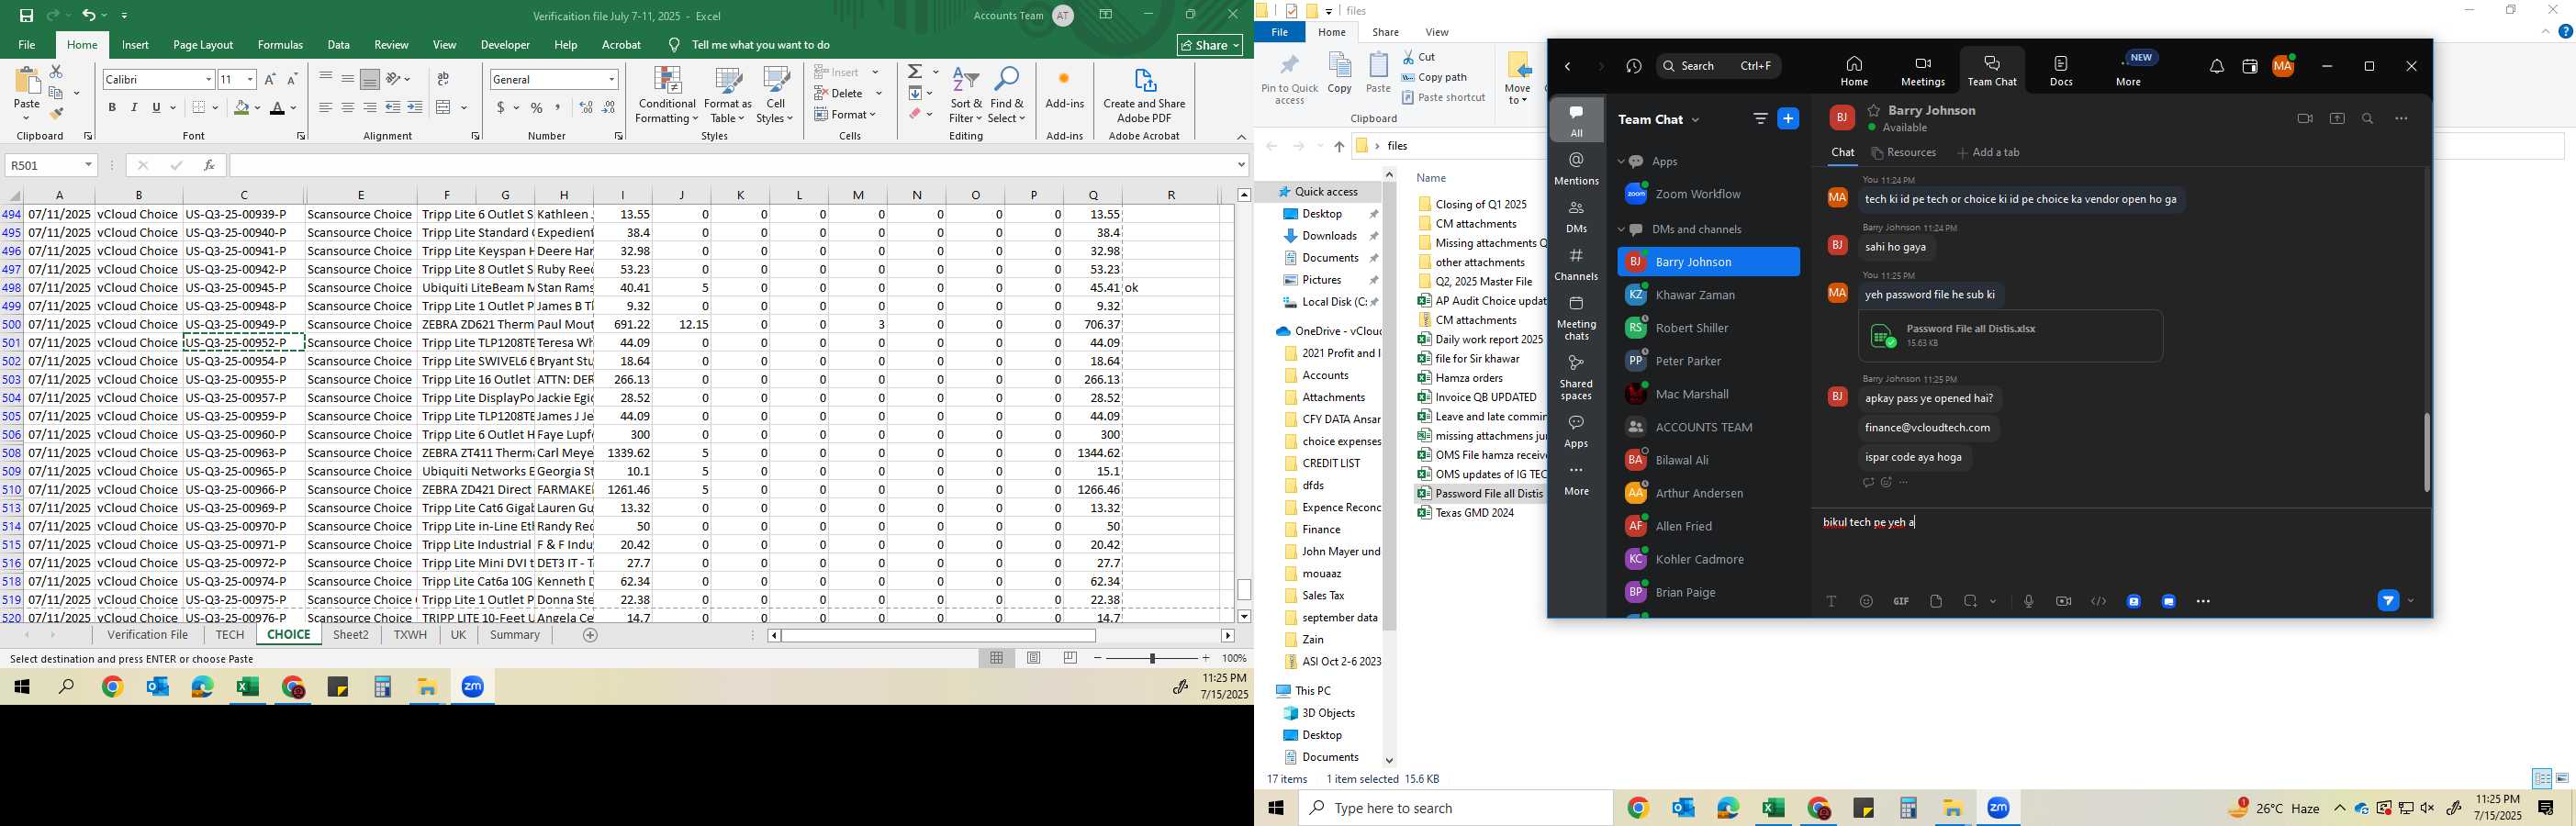Toggle Bottom Align in Excel Alignment group
The width and height of the screenshot is (2576, 826).
point(370,79)
